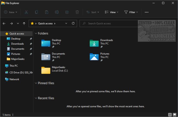178x117 pixels.
Task: Refresh the Quick access view
Action: point(73,23)
